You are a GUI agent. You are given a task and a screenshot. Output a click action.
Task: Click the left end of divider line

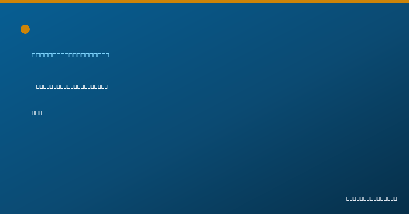tap(22, 162)
